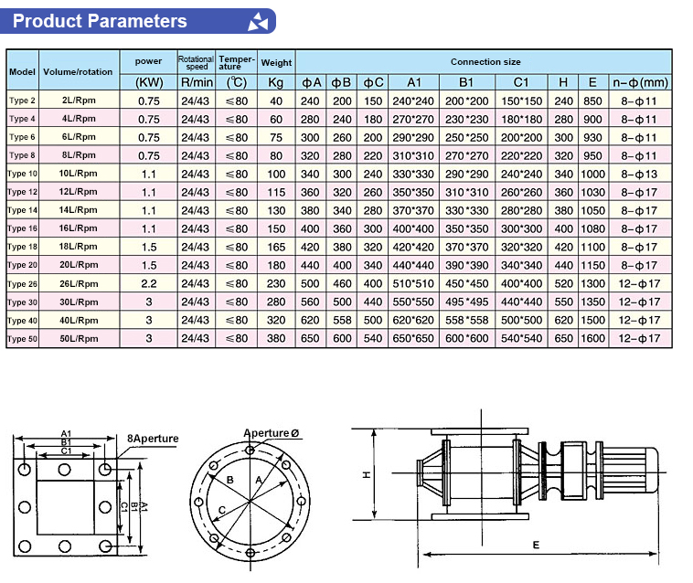Click A1 value 240*240 in Type 2 row
Screen dimensions: 693x583
[x=413, y=101]
